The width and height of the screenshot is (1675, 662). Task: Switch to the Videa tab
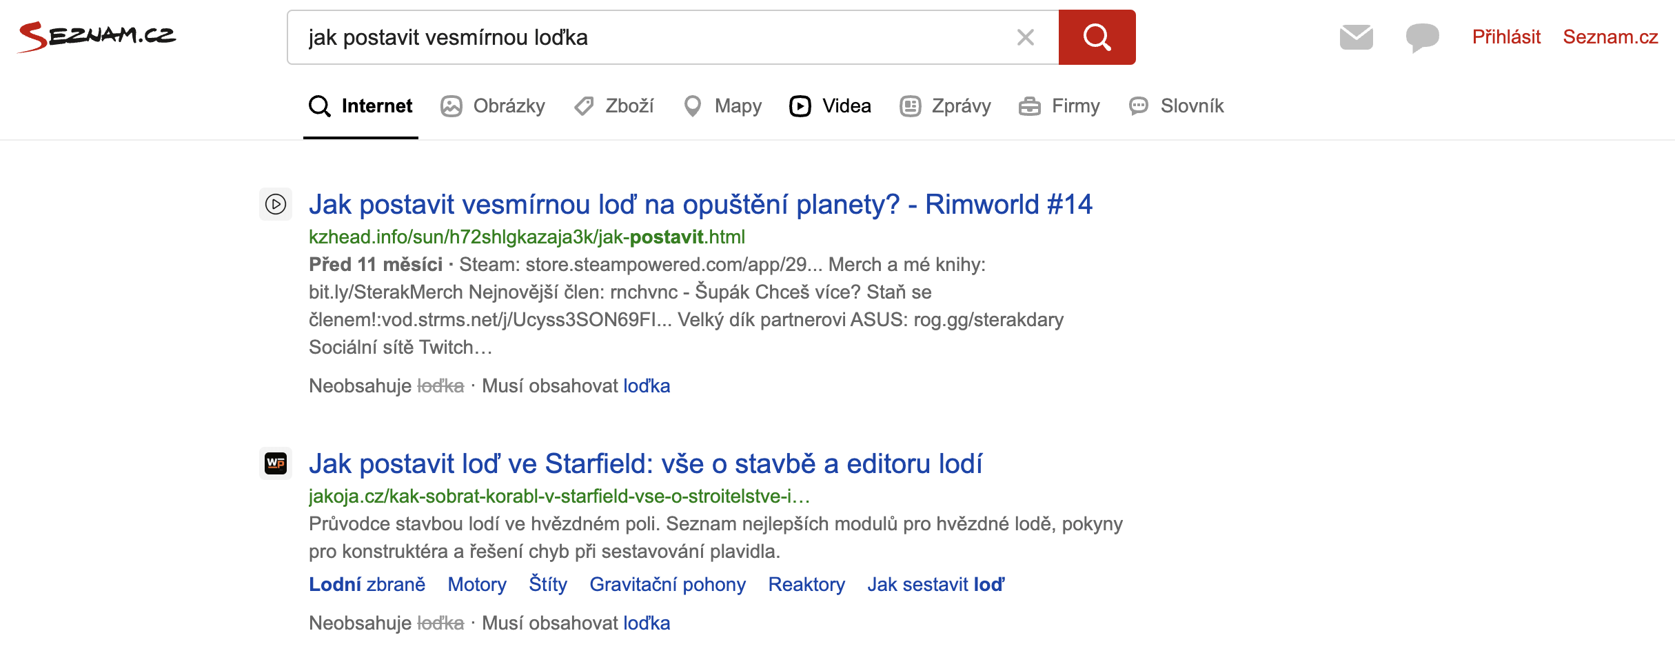(x=830, y=106)
